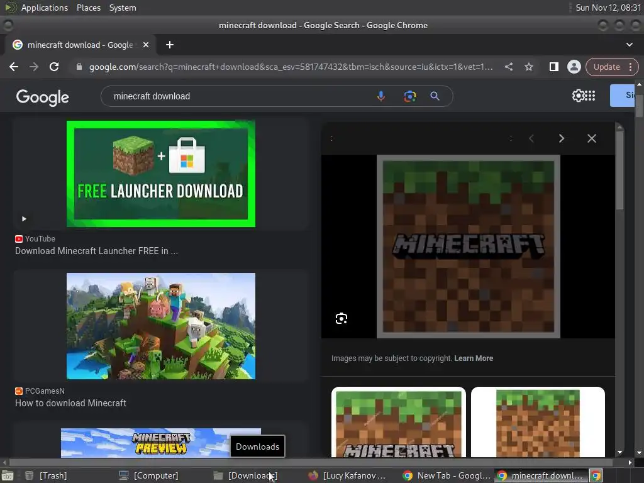Search inside preview image with Lens icon

pos(341,318)
